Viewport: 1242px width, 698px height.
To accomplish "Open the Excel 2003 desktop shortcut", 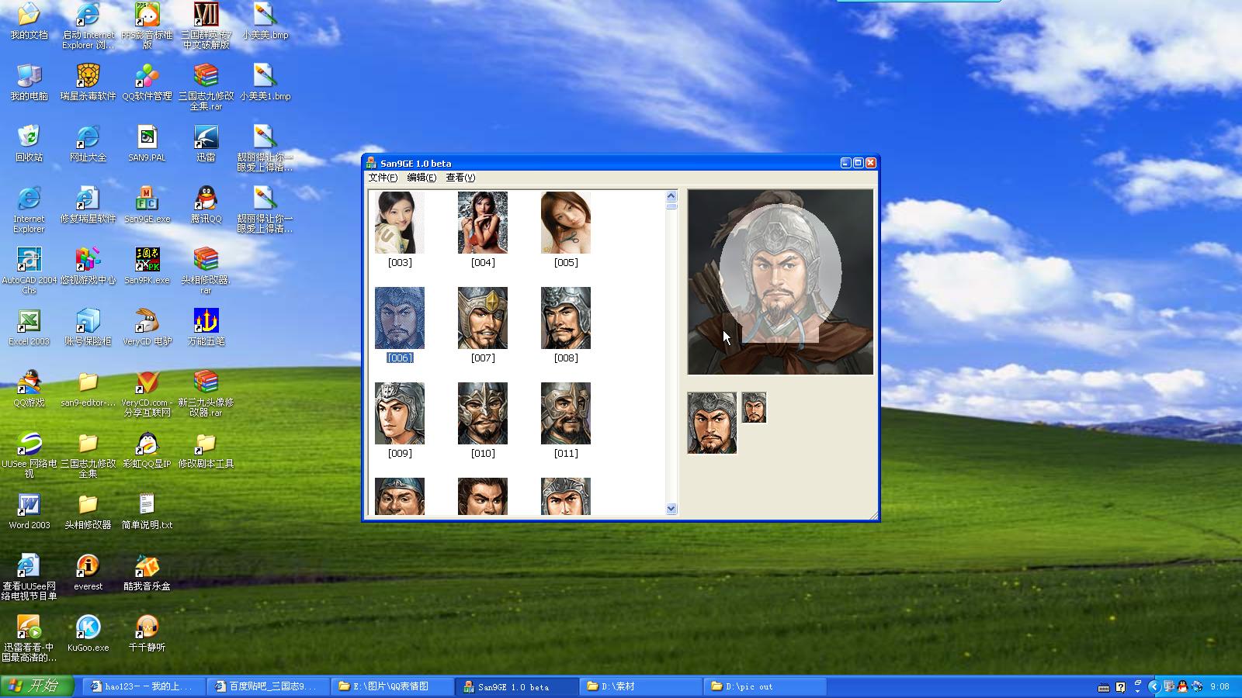I will coord(29,322).
